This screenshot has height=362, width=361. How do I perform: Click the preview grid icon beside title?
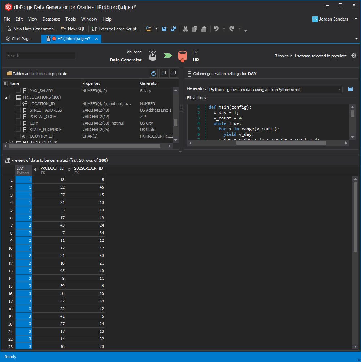click(x=8, y=160)
